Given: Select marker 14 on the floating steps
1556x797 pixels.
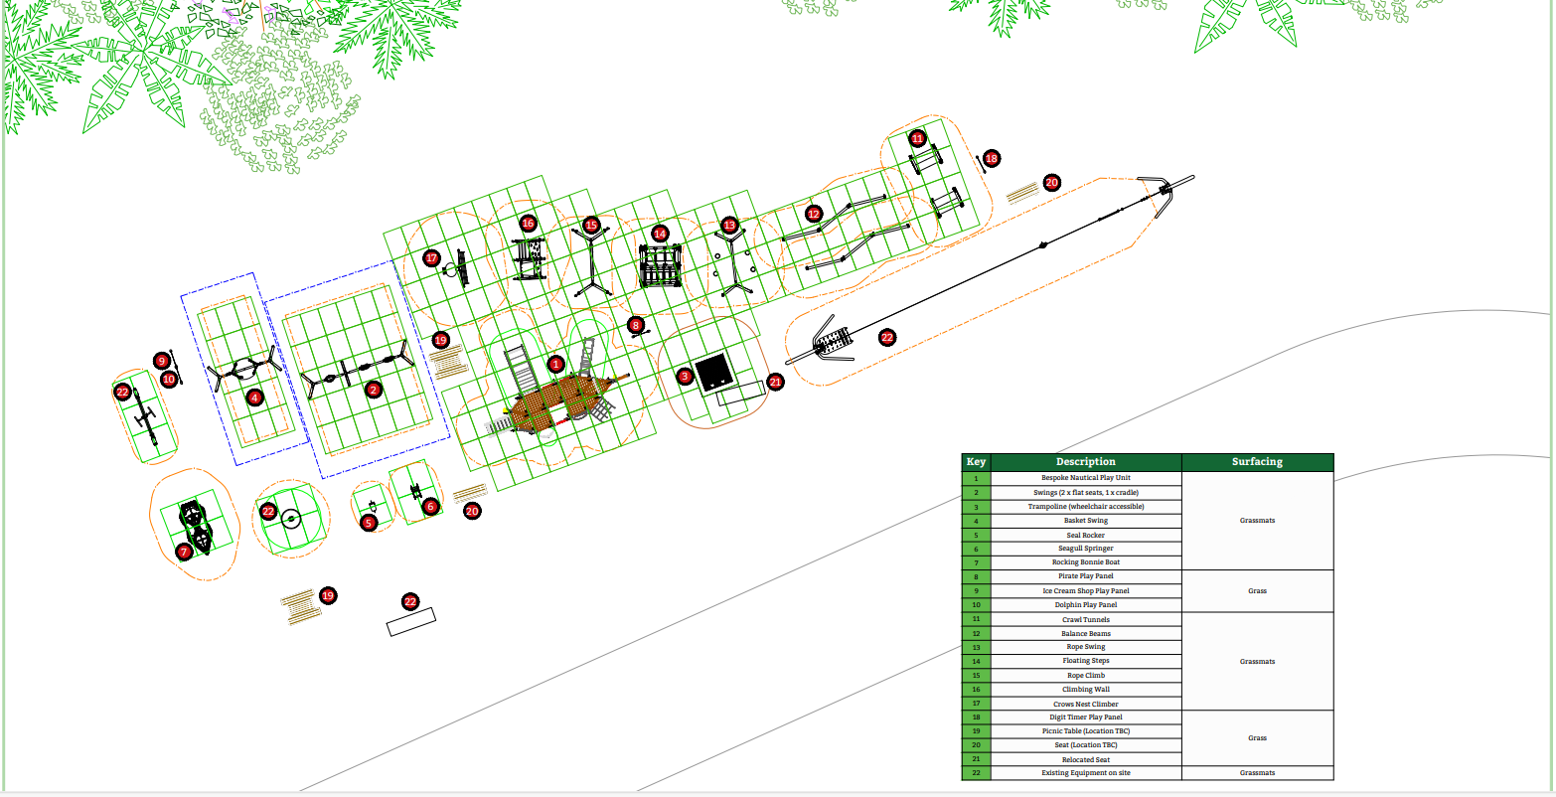Looking at the screenshot, I should [x=660, y=233].
